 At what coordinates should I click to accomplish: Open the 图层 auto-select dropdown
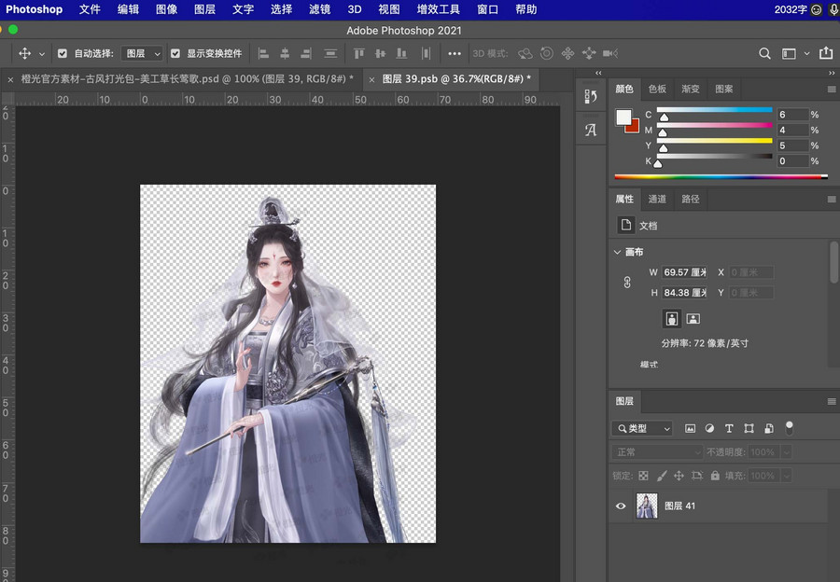pyautogui.click(x=142, y=54)
